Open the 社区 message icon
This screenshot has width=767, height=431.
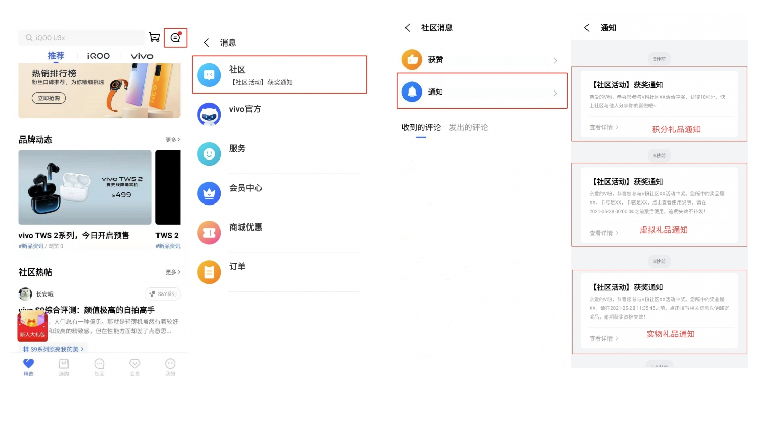click(209, 75)
